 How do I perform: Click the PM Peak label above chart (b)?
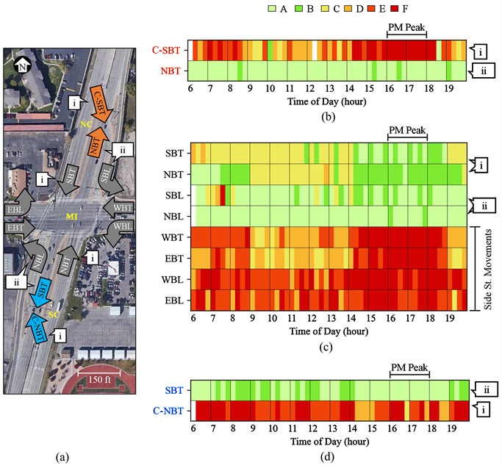pyautogui.click(x=407, y=25)
